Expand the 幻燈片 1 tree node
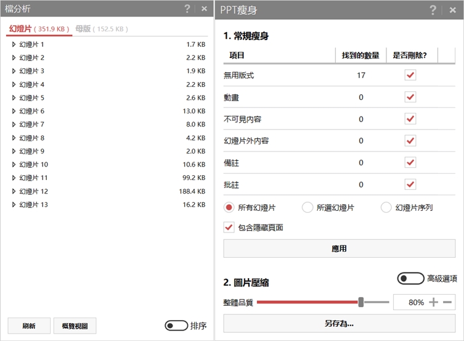The width and height of the screenshot is (464, 341). (x=14, y=44)
